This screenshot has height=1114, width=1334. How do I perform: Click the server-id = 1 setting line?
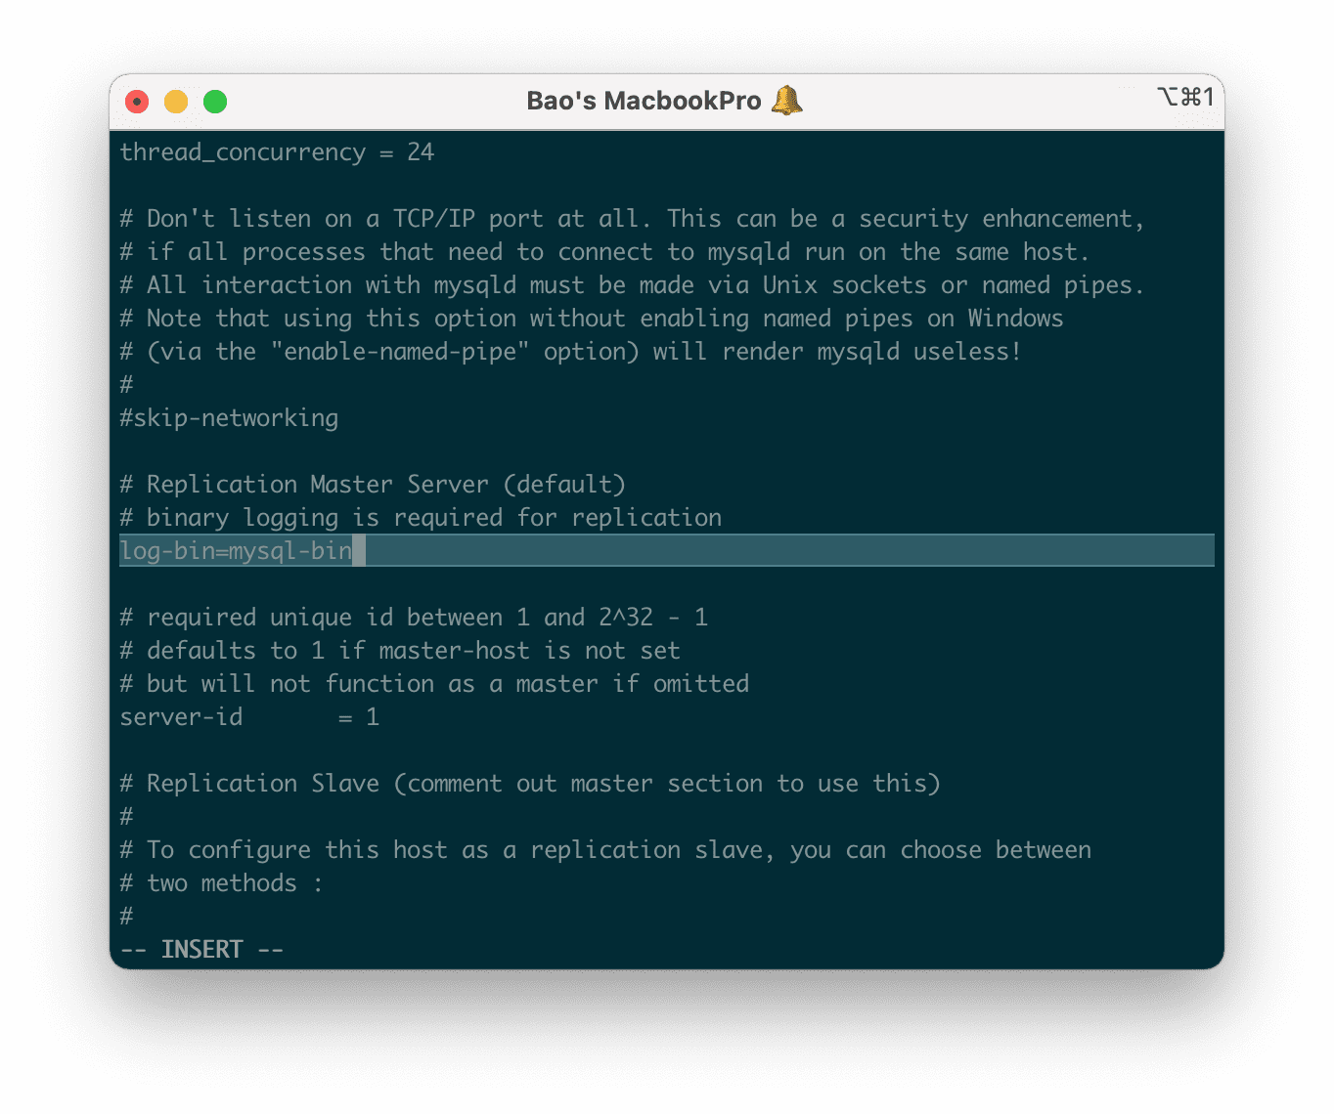click(x=249, y=717)
